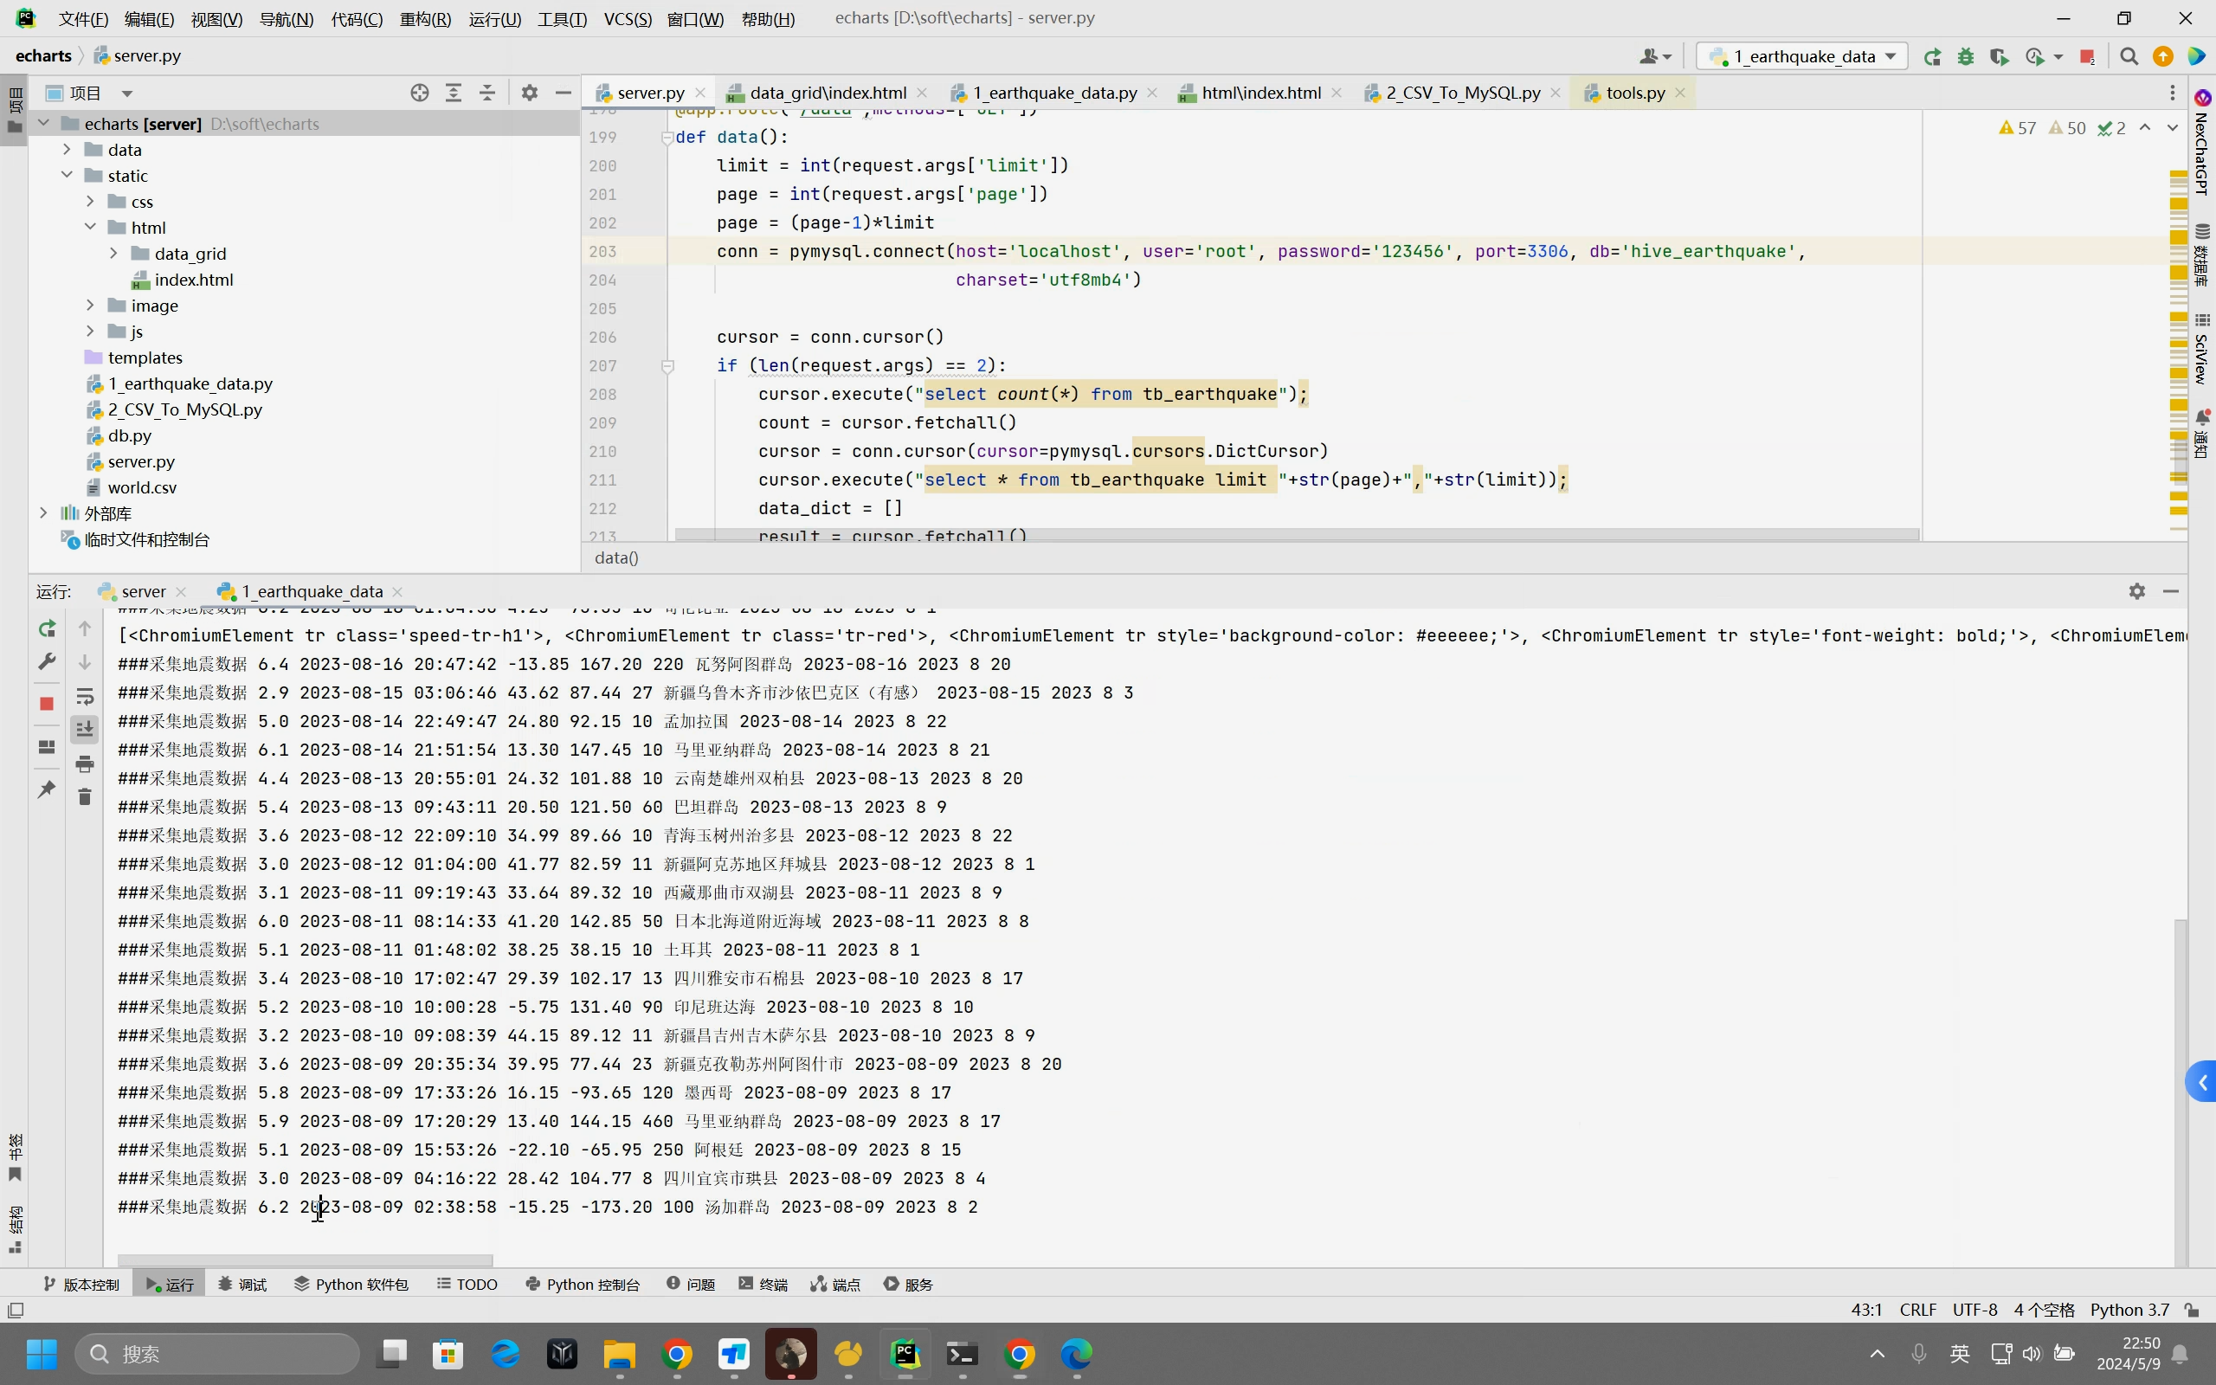This screenshot has width=2216, height=1385.
Task: Open the 重构(R) menu
Action: coord(425,18)
